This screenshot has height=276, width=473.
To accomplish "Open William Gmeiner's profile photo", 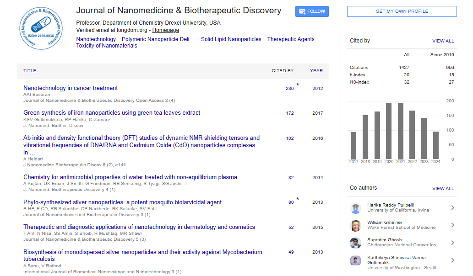I will click(x=355, y=225).
